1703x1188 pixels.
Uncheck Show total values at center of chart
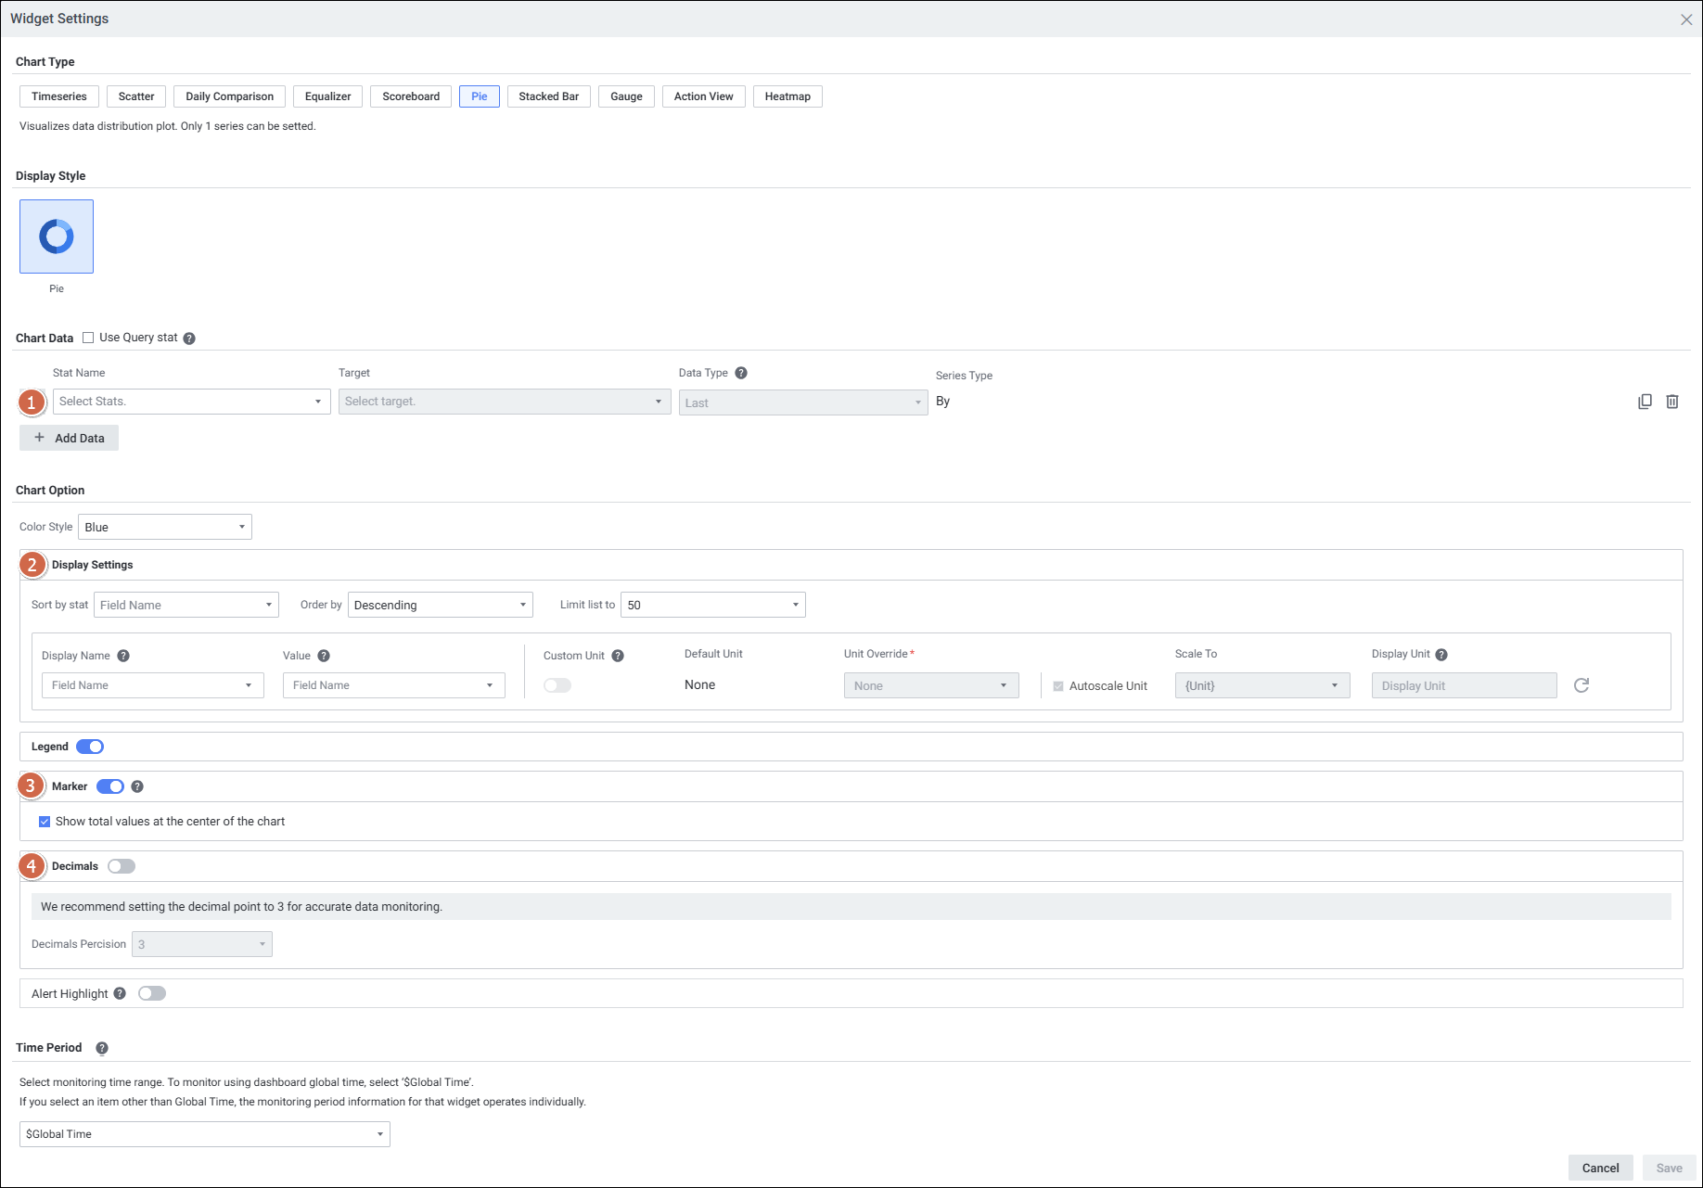(x=45, y=822)
